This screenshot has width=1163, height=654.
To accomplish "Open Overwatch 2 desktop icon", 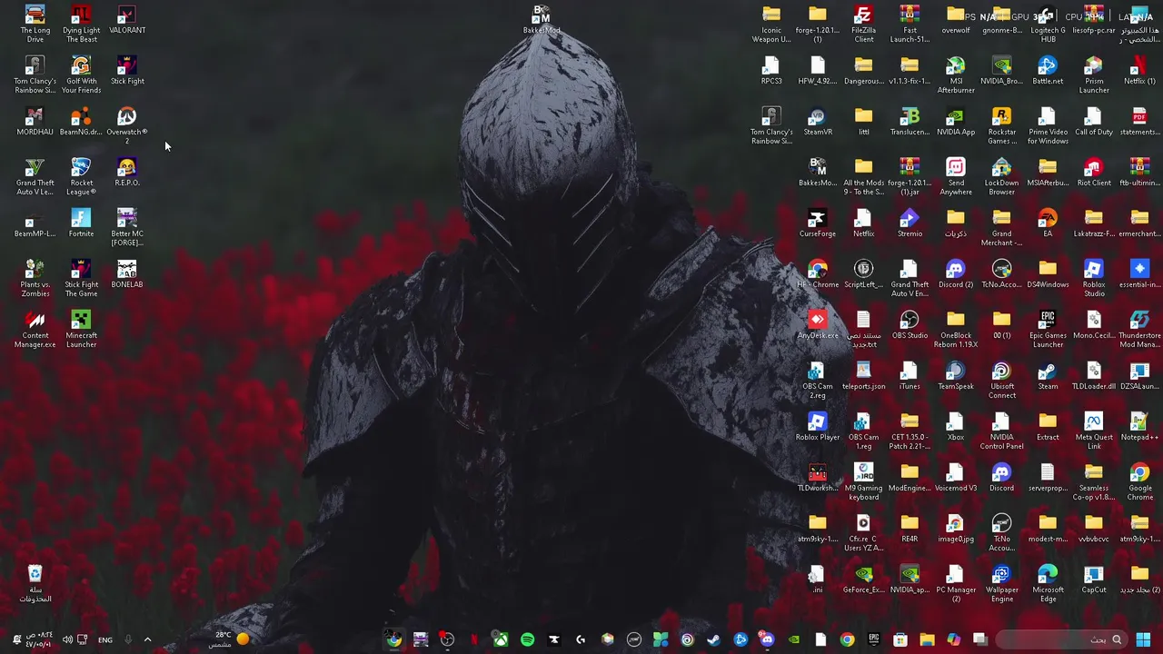I will (127, 125).
